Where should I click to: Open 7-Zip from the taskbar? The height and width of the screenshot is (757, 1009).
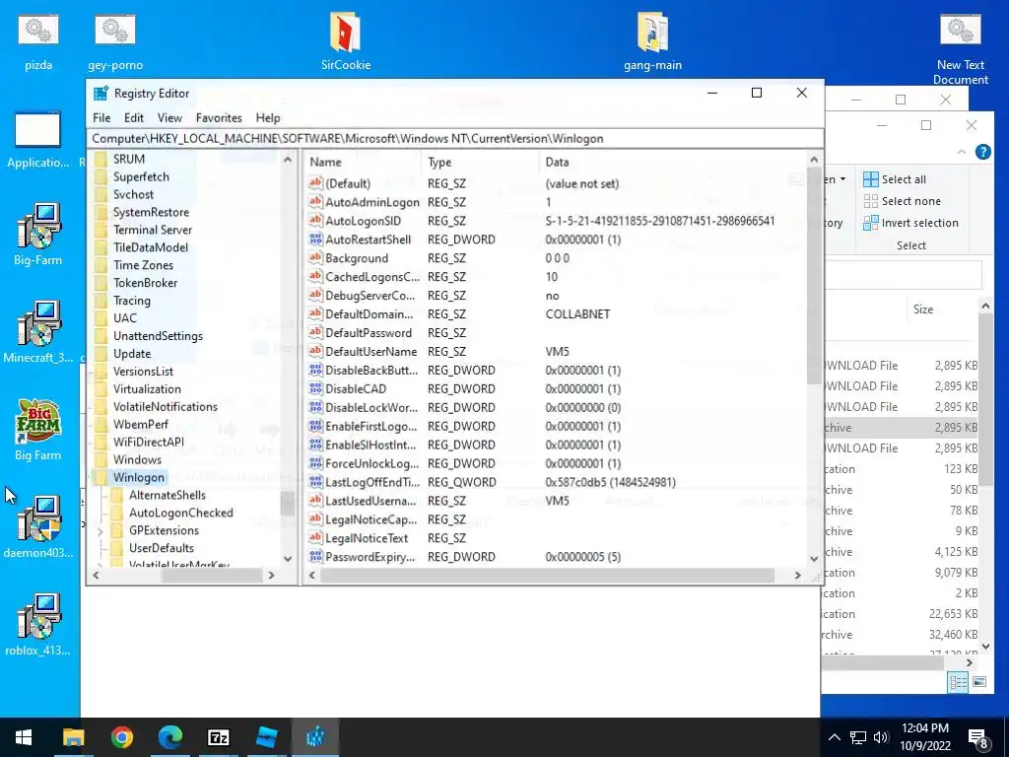[218, 737]
